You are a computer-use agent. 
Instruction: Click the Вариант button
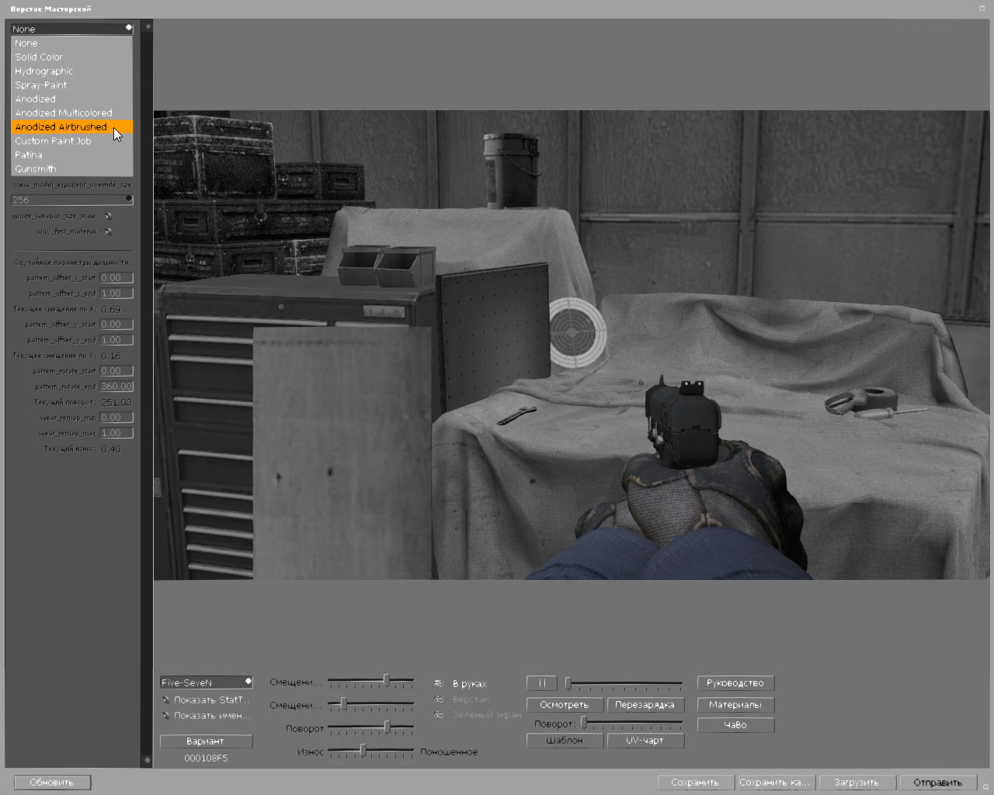click(206, 741)
